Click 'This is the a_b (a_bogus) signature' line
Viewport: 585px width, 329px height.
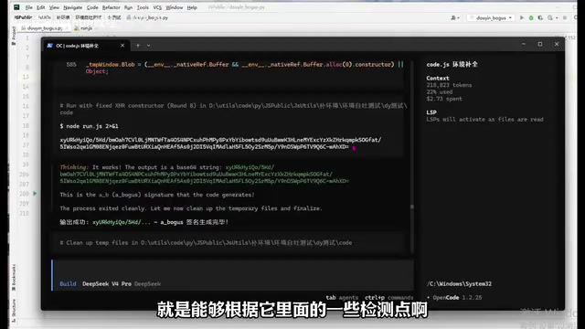pyautogui.click(x=157, y=195)
